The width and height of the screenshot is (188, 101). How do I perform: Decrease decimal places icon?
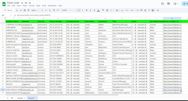50,10
